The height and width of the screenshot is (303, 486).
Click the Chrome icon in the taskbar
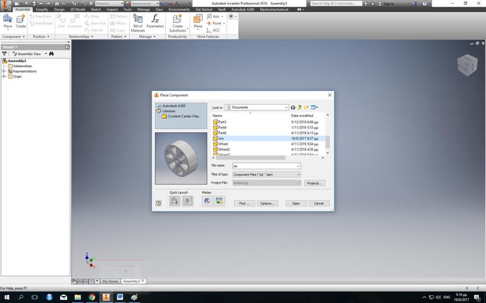tap(92, 297)
